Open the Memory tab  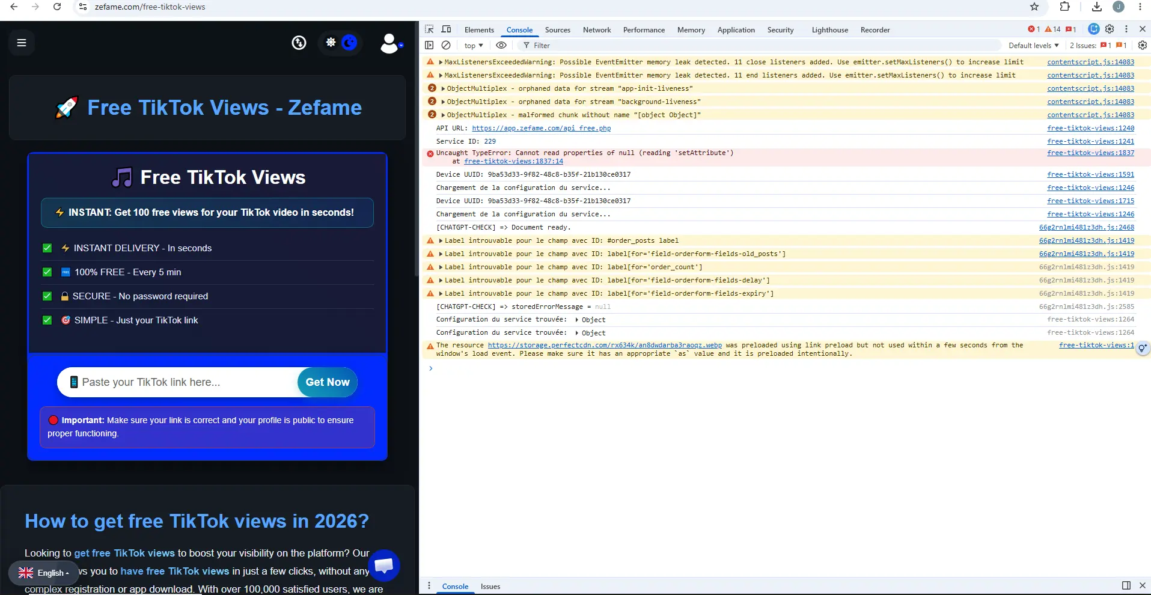(x=691, y=30)
